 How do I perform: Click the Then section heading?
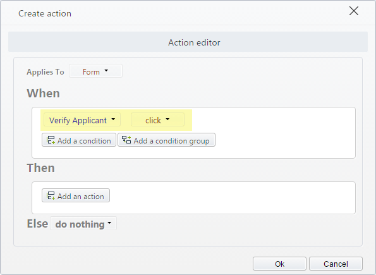pos(41,168)
